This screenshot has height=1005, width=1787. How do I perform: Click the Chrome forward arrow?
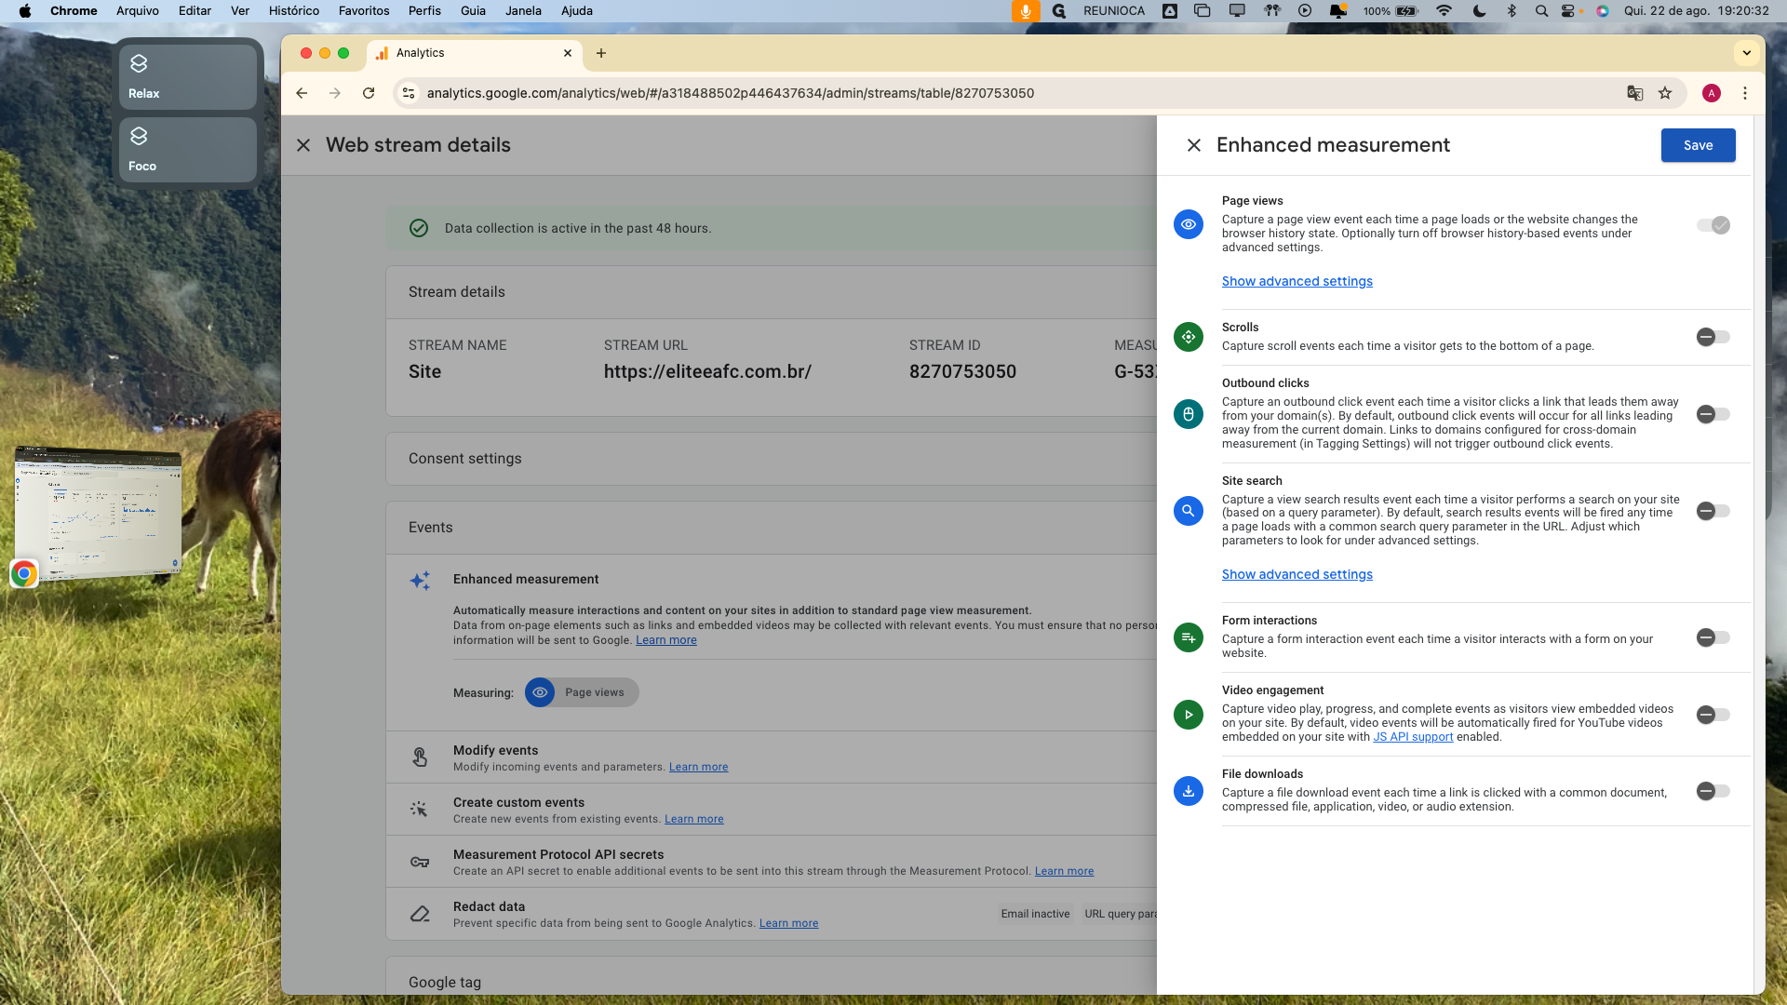point(335,93)
